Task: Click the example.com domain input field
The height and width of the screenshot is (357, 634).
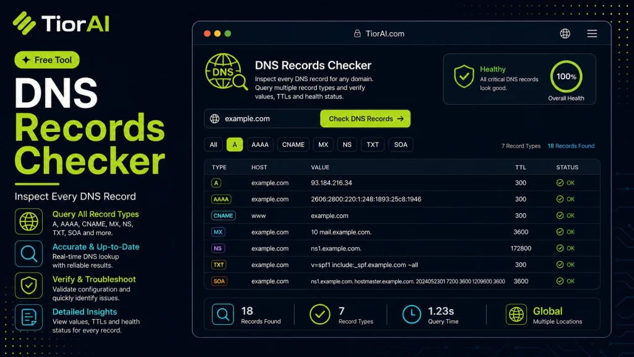Action: (263, 118)
